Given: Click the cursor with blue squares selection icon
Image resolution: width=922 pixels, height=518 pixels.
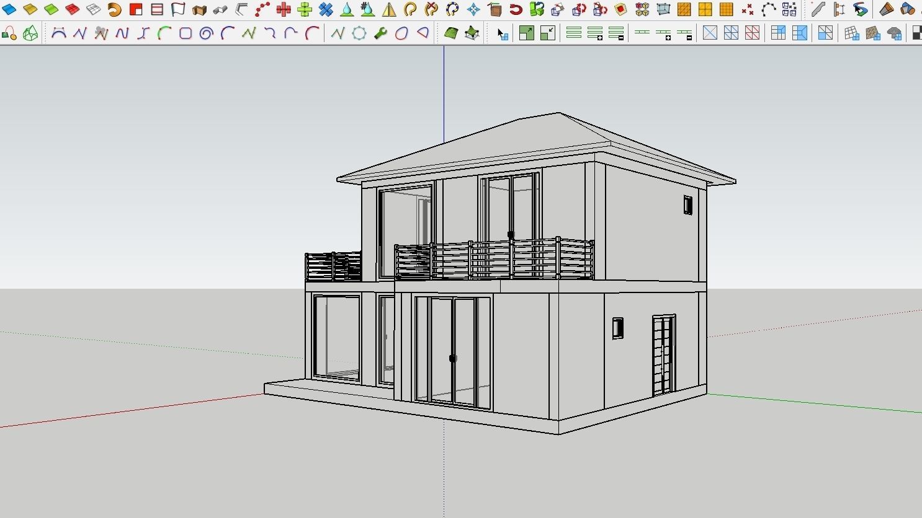Looking at the screenshot, I should [503, 33].
